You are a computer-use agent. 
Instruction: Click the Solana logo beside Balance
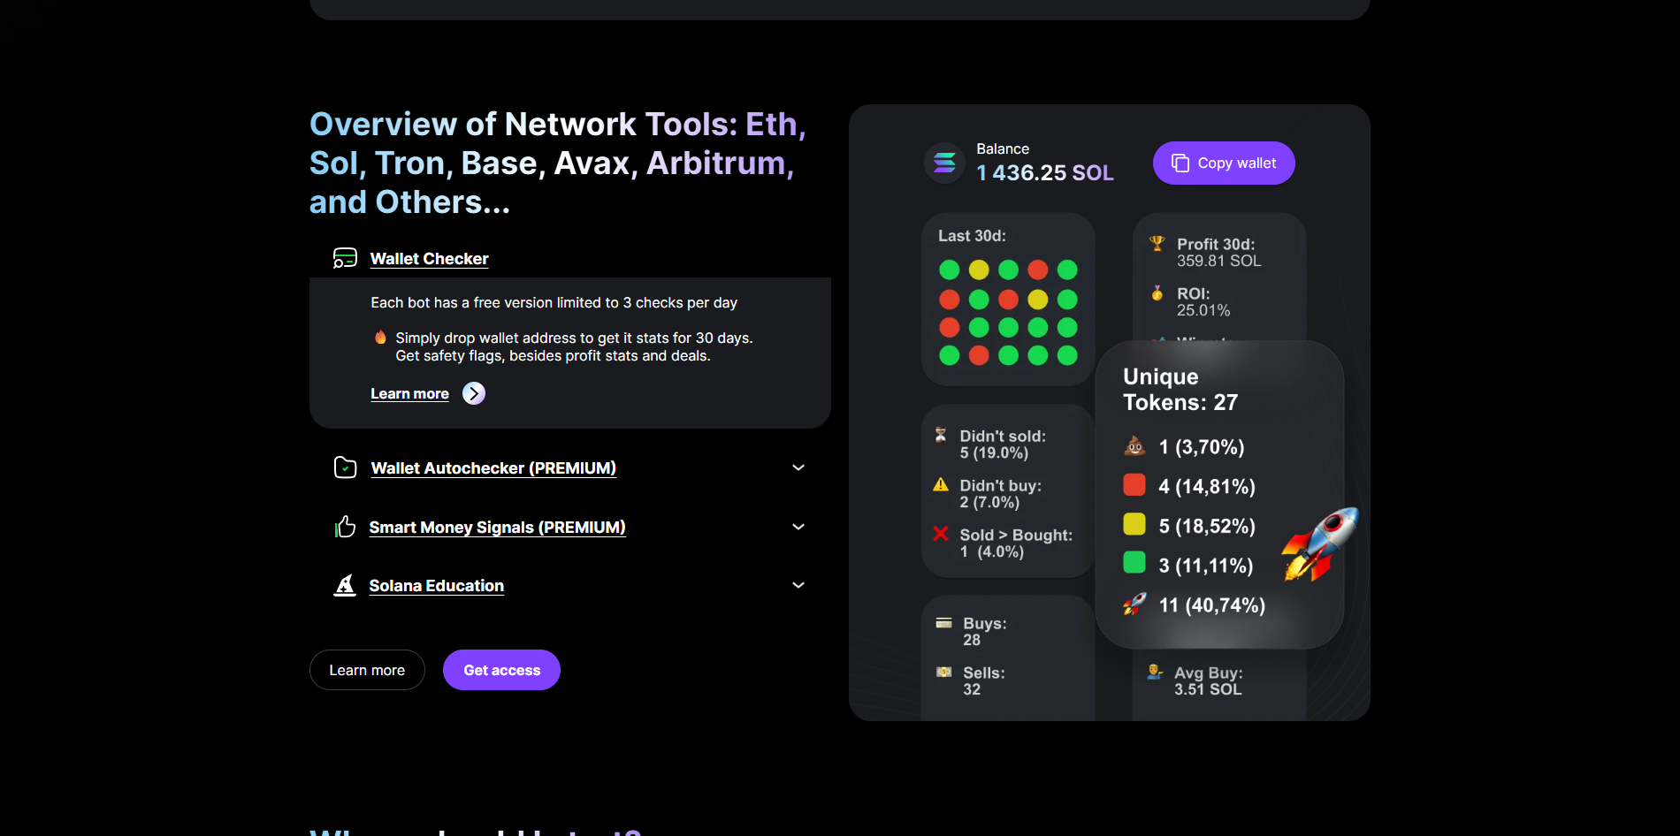944,163
